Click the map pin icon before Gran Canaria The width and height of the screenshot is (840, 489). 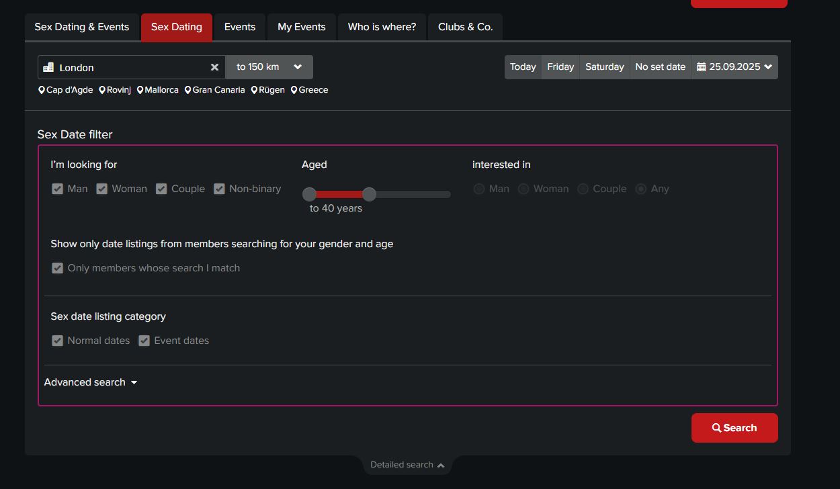[x=188, y=90]
